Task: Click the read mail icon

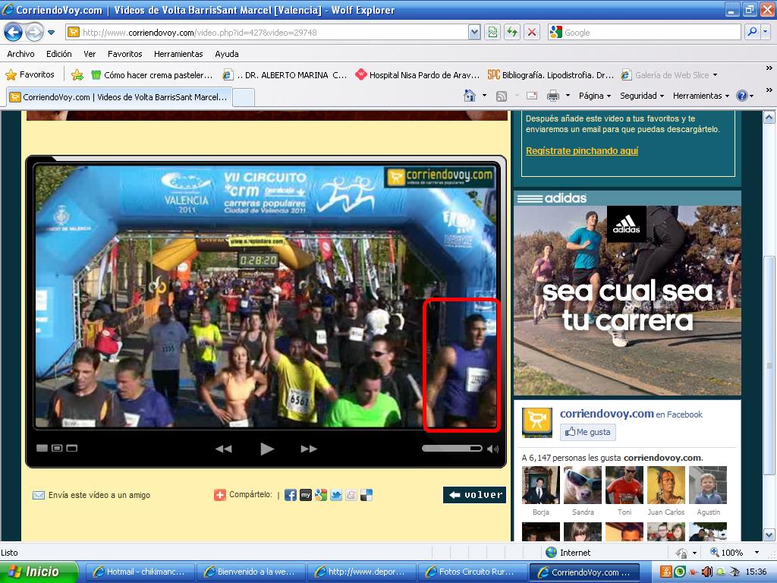Action: [x=532, y=96]
